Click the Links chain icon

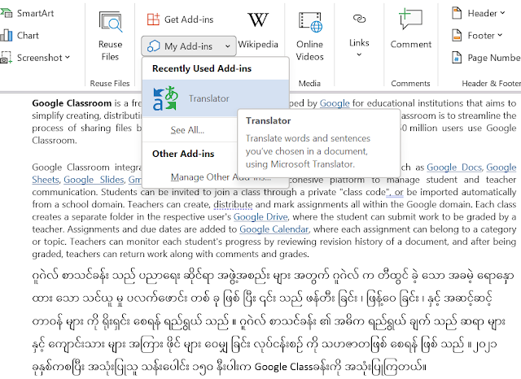(359, 19)
